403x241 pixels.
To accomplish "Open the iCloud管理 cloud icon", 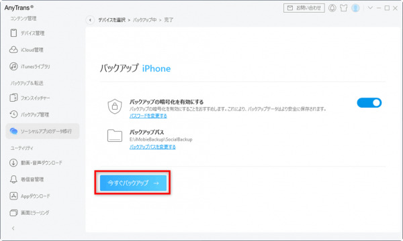I will click(x=13, y=50).
